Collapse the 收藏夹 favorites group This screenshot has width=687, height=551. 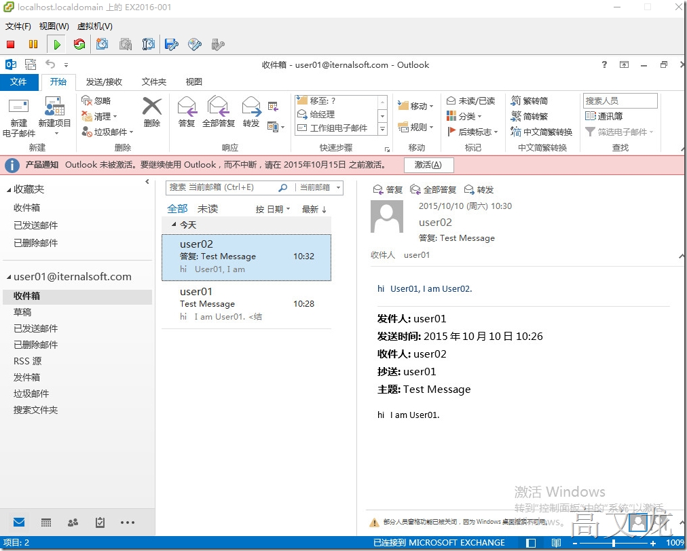pos(9,189)
